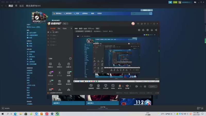This screenshot has height=116, width=206.
Task: Toggle visibility of the 摄像头 1 source
Action: (x=48, y=35)
